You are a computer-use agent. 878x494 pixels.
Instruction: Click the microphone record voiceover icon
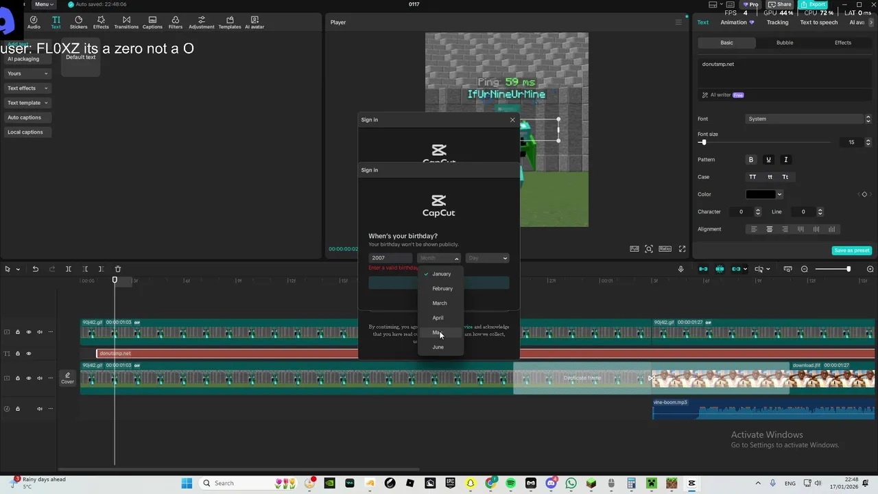(680, 269)
